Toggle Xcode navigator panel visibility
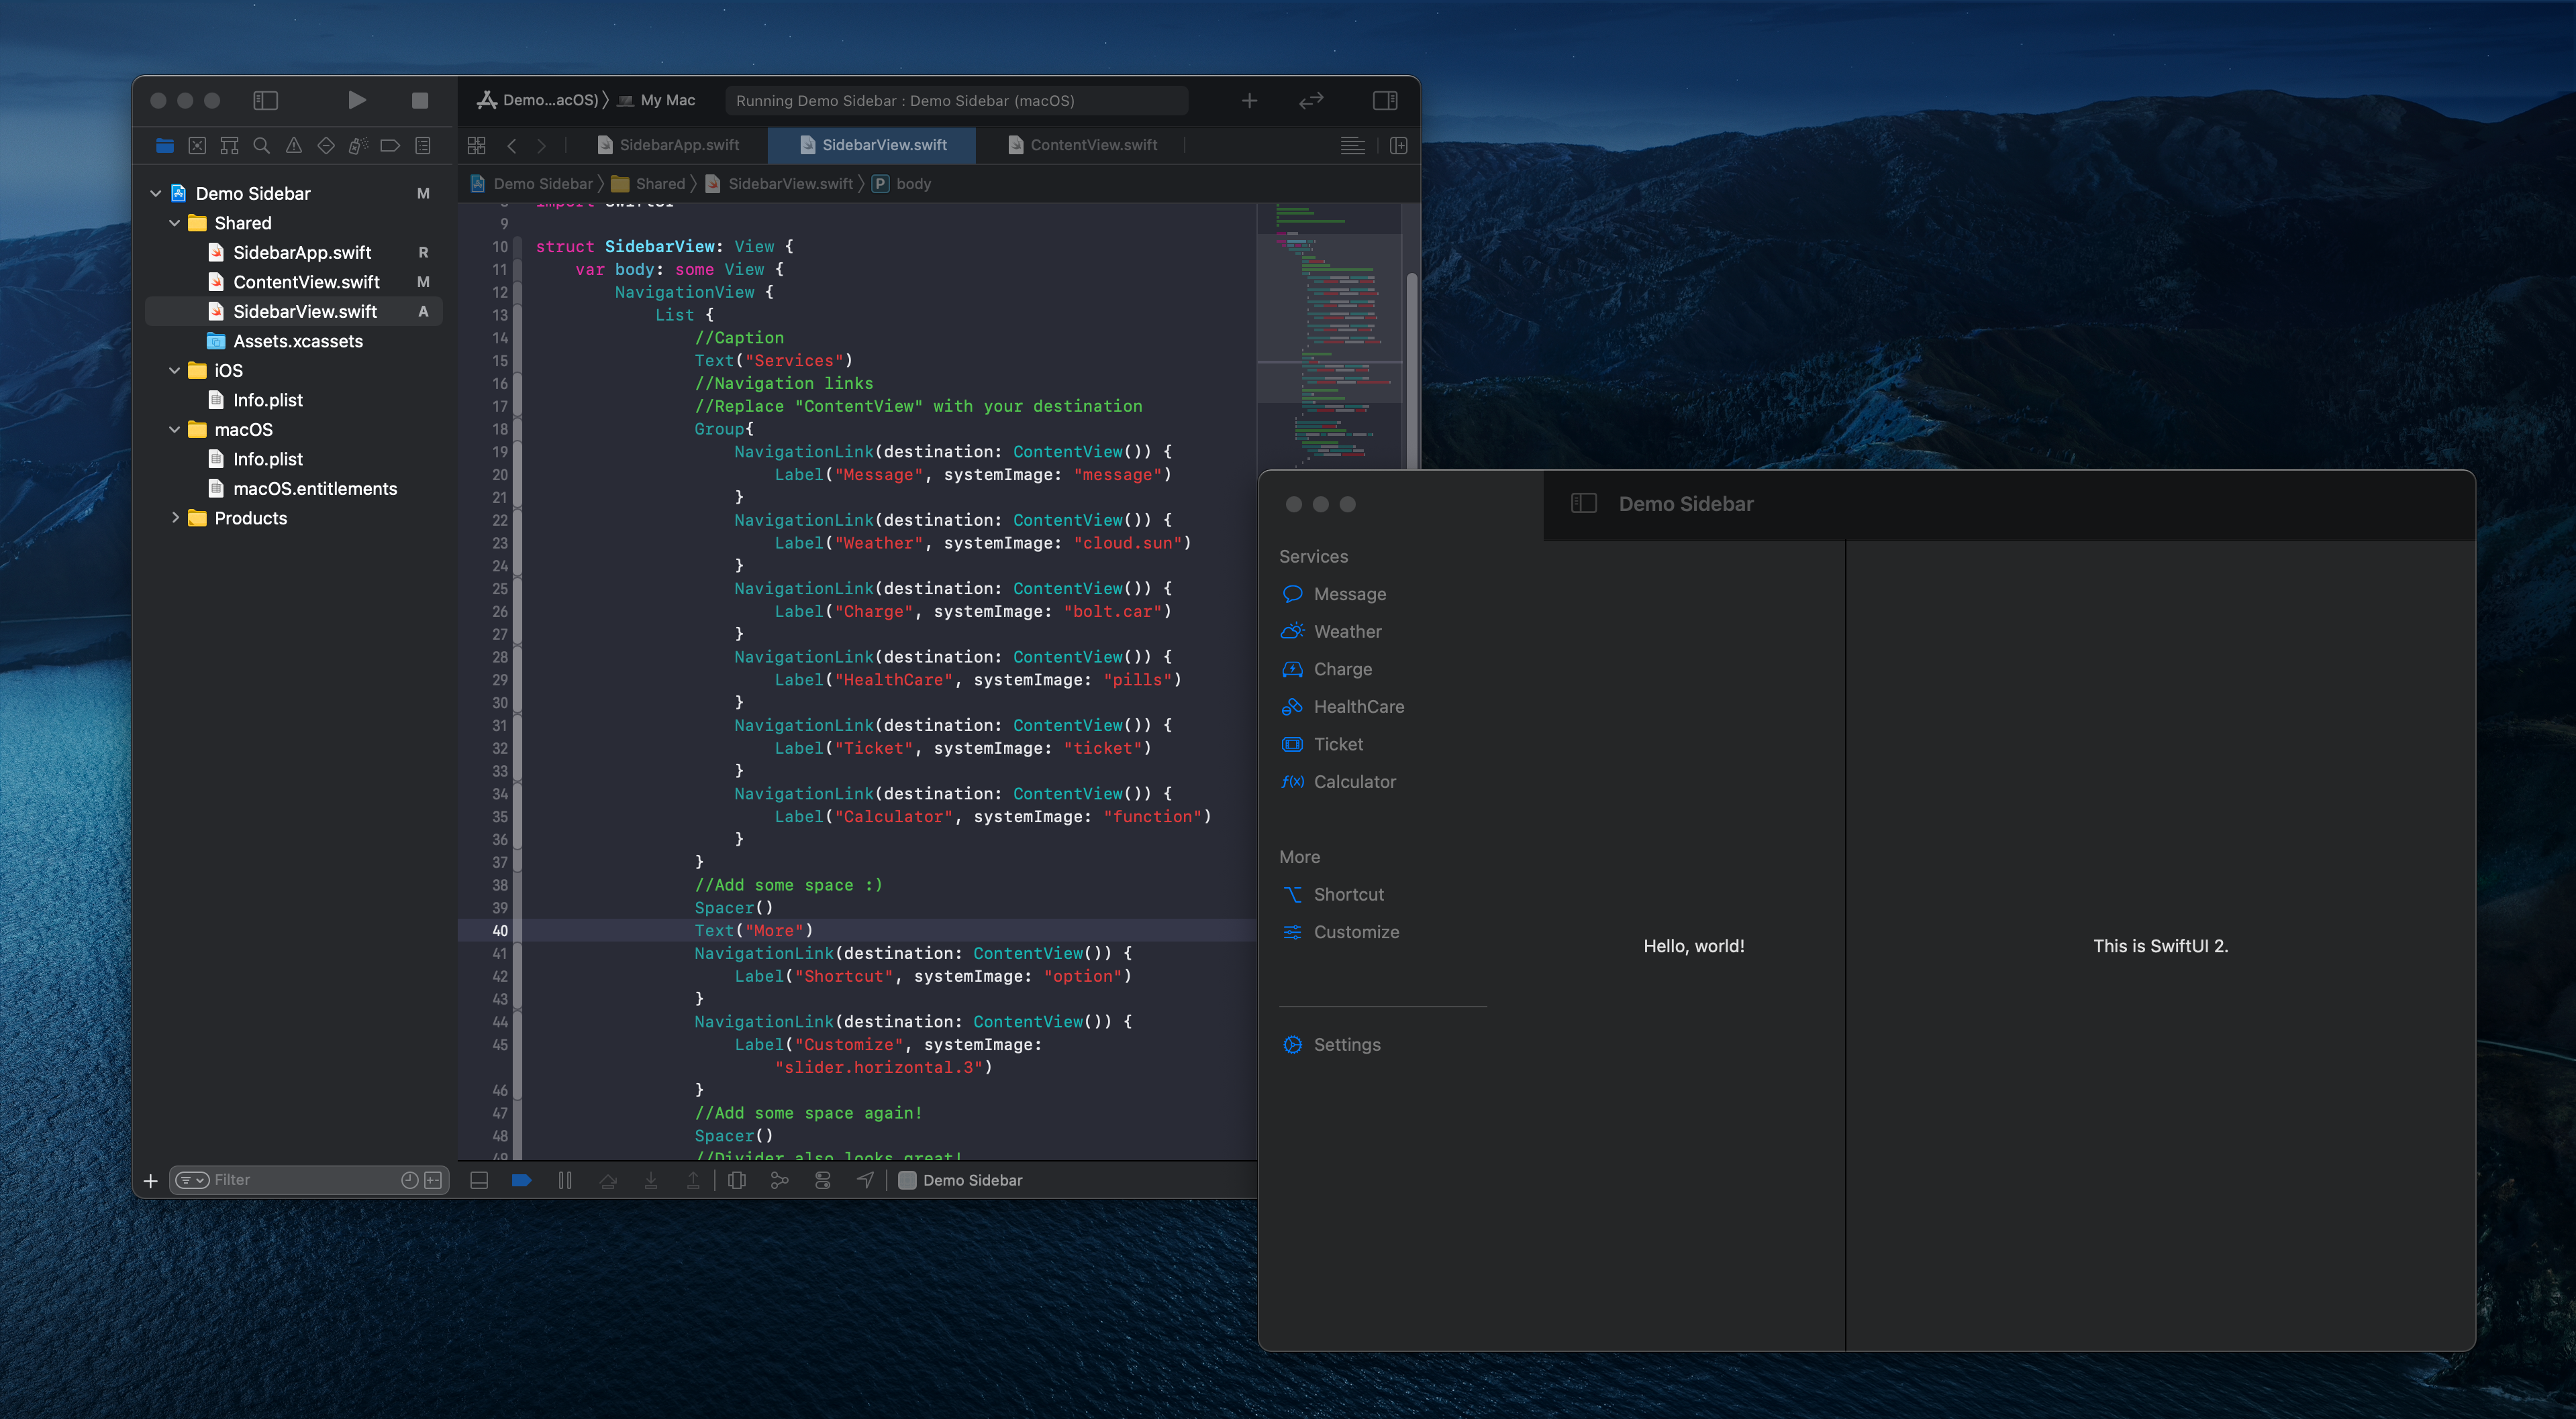Screen dimensions: 2576x1419 click(265, 100)
